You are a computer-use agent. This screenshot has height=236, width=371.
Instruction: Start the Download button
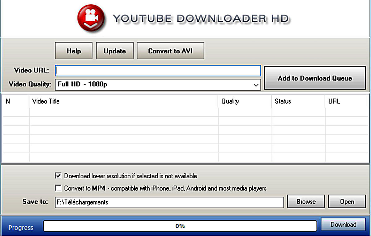coord(343,225)
